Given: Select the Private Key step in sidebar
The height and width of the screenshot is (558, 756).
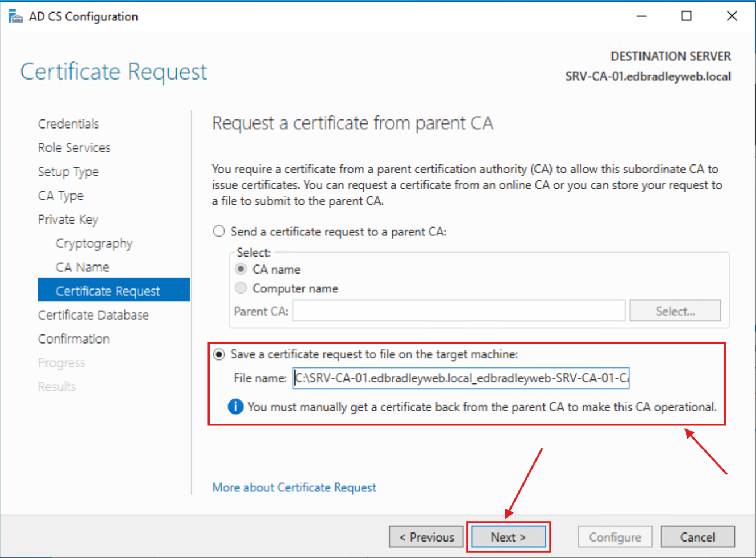Looking at the screenshot, I should pyautogui.click(x=68, y=219).
